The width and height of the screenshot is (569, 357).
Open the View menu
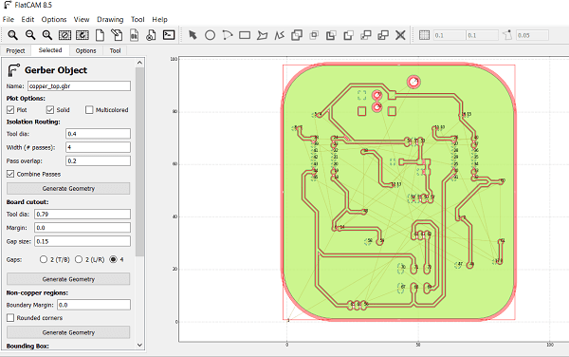pos(82,20)
